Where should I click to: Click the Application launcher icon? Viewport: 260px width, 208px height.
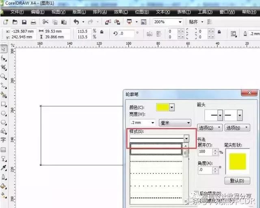click(x=129, y=22)
